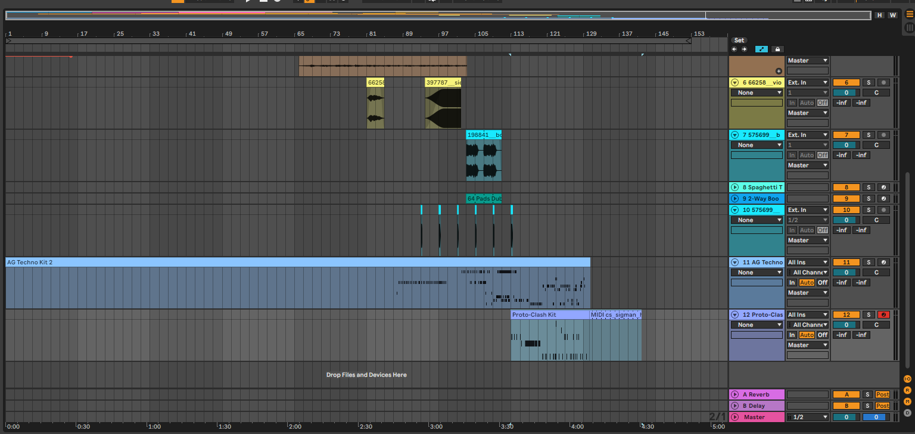This screenshot has width=915, height=434.
Task: Collapse track 10 575699
Action: (735, 210)
